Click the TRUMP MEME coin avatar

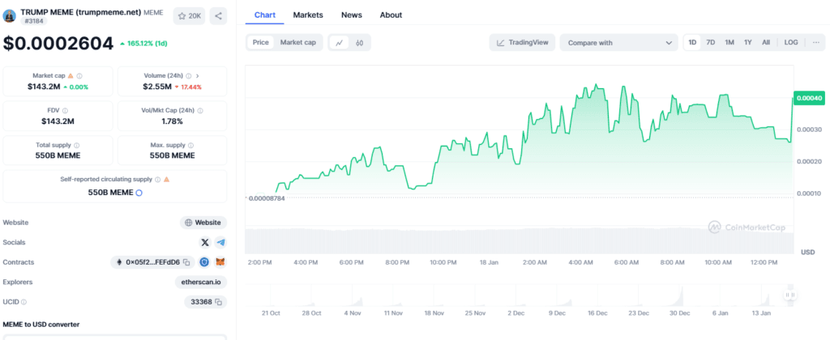(10, 16)
